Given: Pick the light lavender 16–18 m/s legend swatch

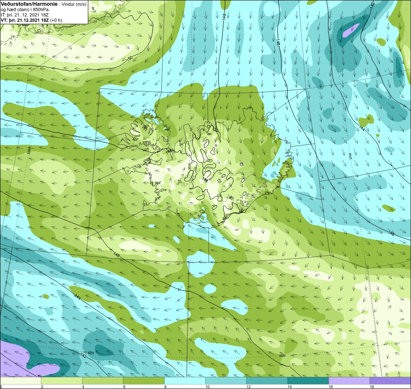Looking at the screenshot, I should (x=349, y=381).
